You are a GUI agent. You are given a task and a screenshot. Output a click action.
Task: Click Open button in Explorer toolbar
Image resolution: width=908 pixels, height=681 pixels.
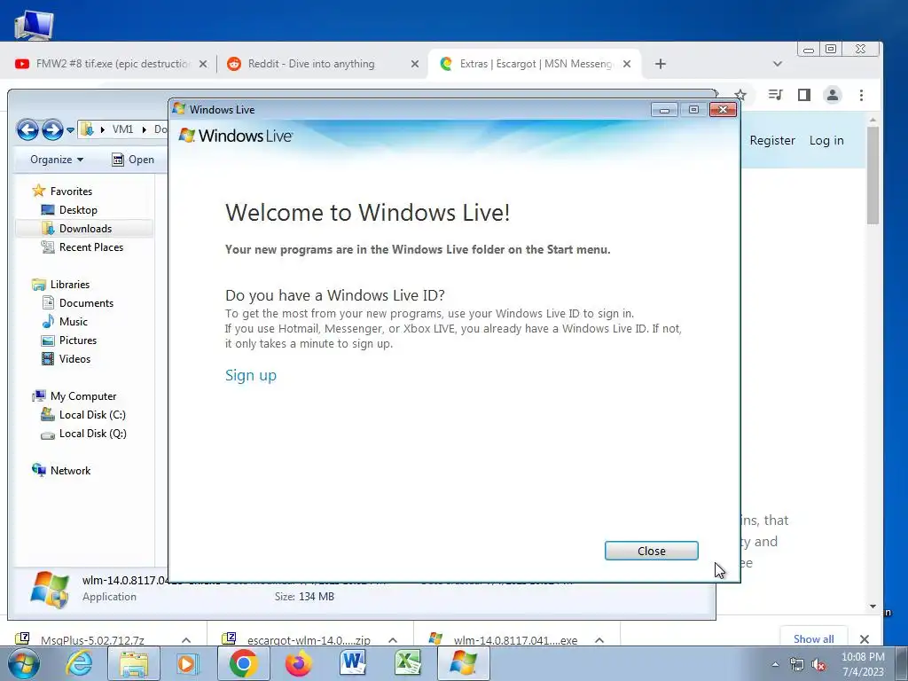pyautogui.click(x=133, y=160)
